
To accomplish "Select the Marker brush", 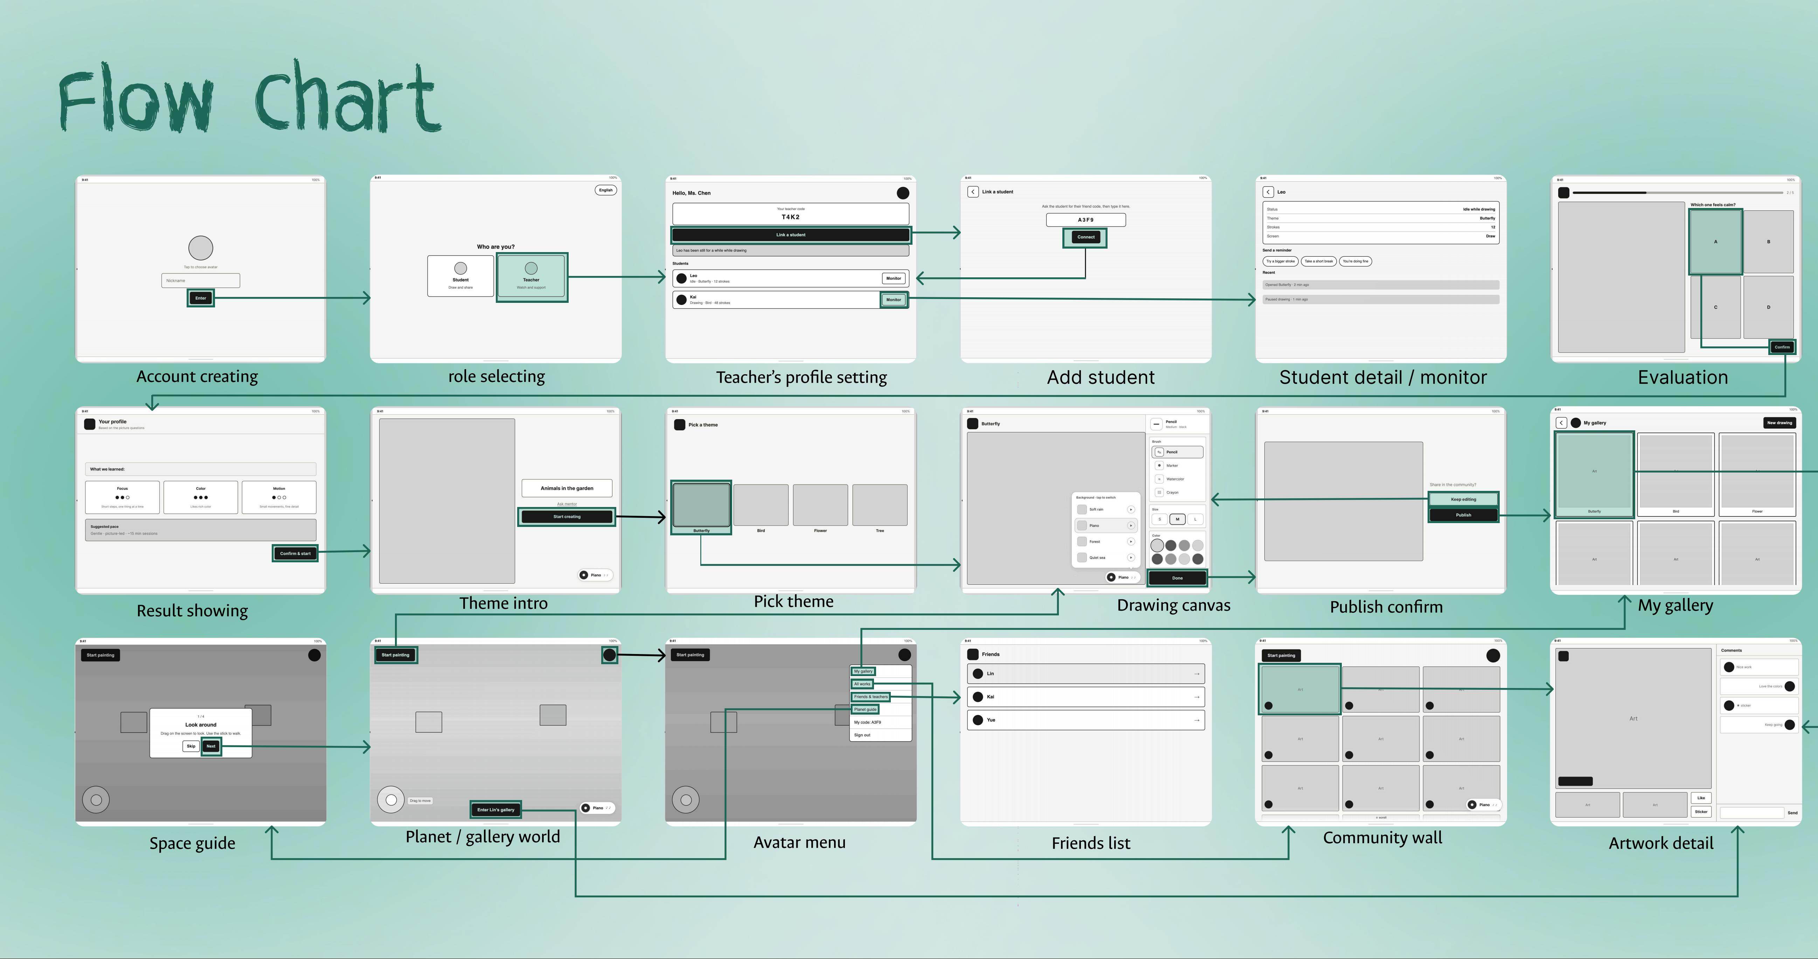I will click(x=1177, y=466).
